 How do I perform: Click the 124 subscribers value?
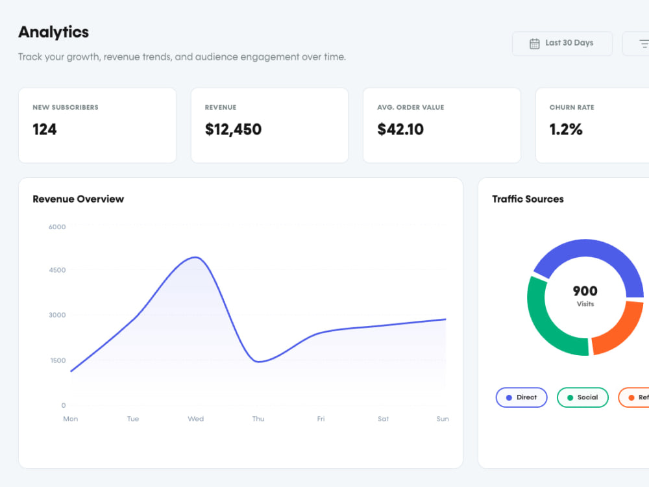pos(45,129)
